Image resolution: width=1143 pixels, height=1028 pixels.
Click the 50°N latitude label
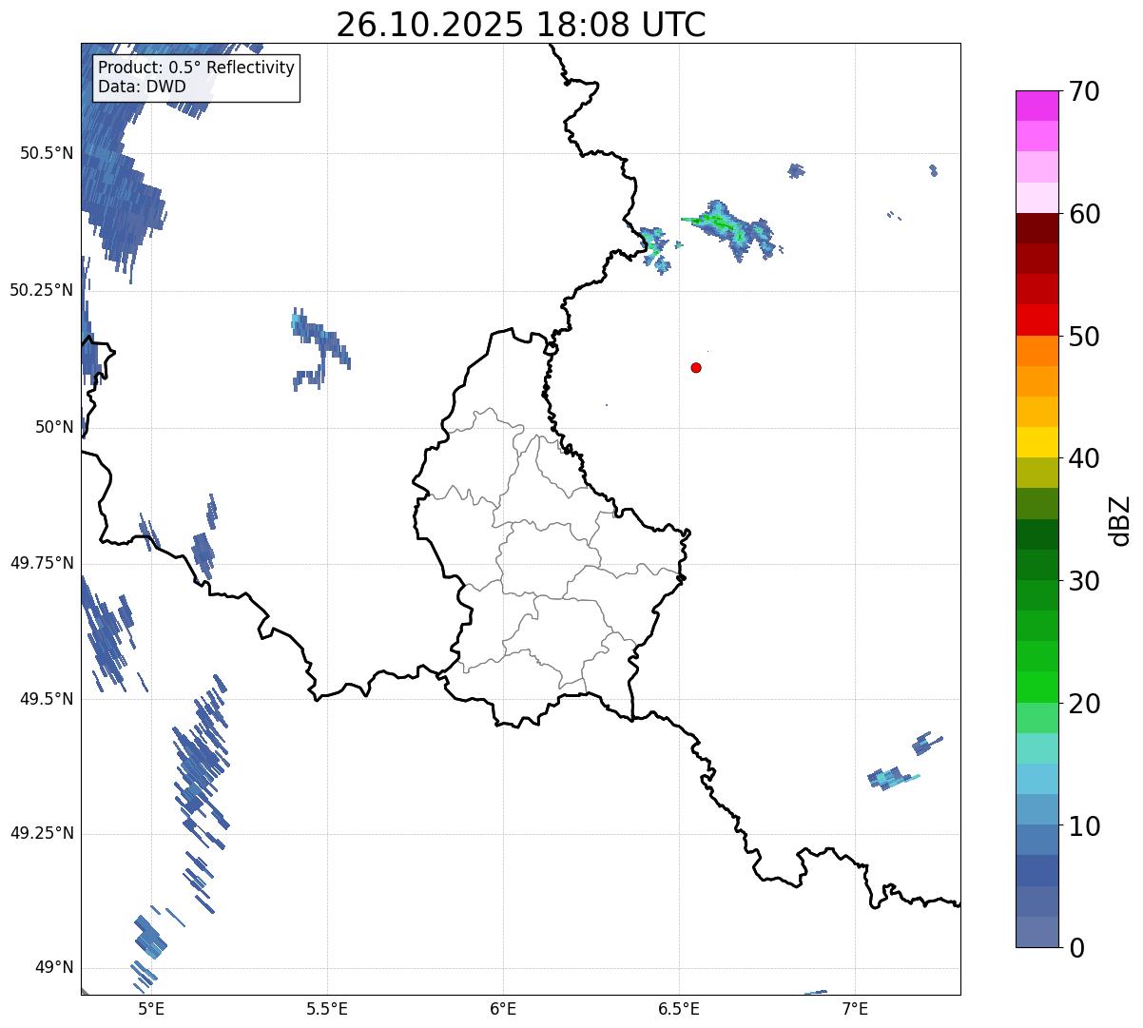(x=54, y=427)
